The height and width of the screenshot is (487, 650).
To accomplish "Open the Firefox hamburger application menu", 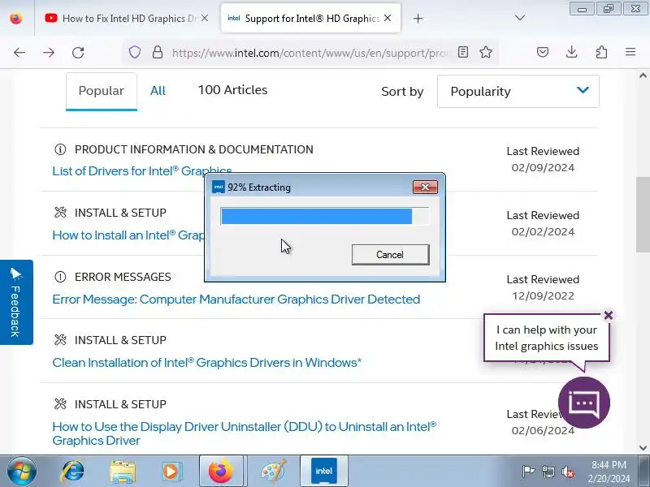I will [630, 52].
